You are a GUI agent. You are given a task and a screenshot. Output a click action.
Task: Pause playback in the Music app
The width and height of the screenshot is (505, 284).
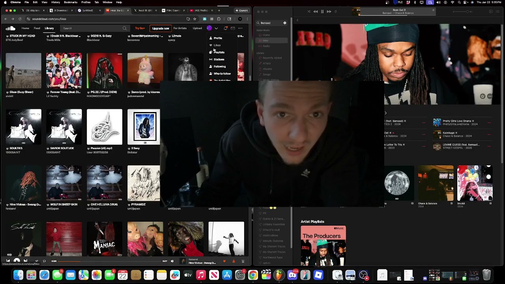322,11
